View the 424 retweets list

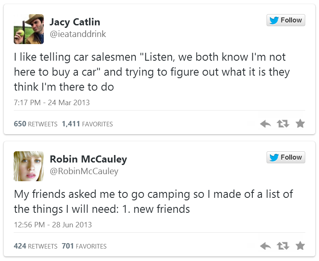tap(35, 246)
